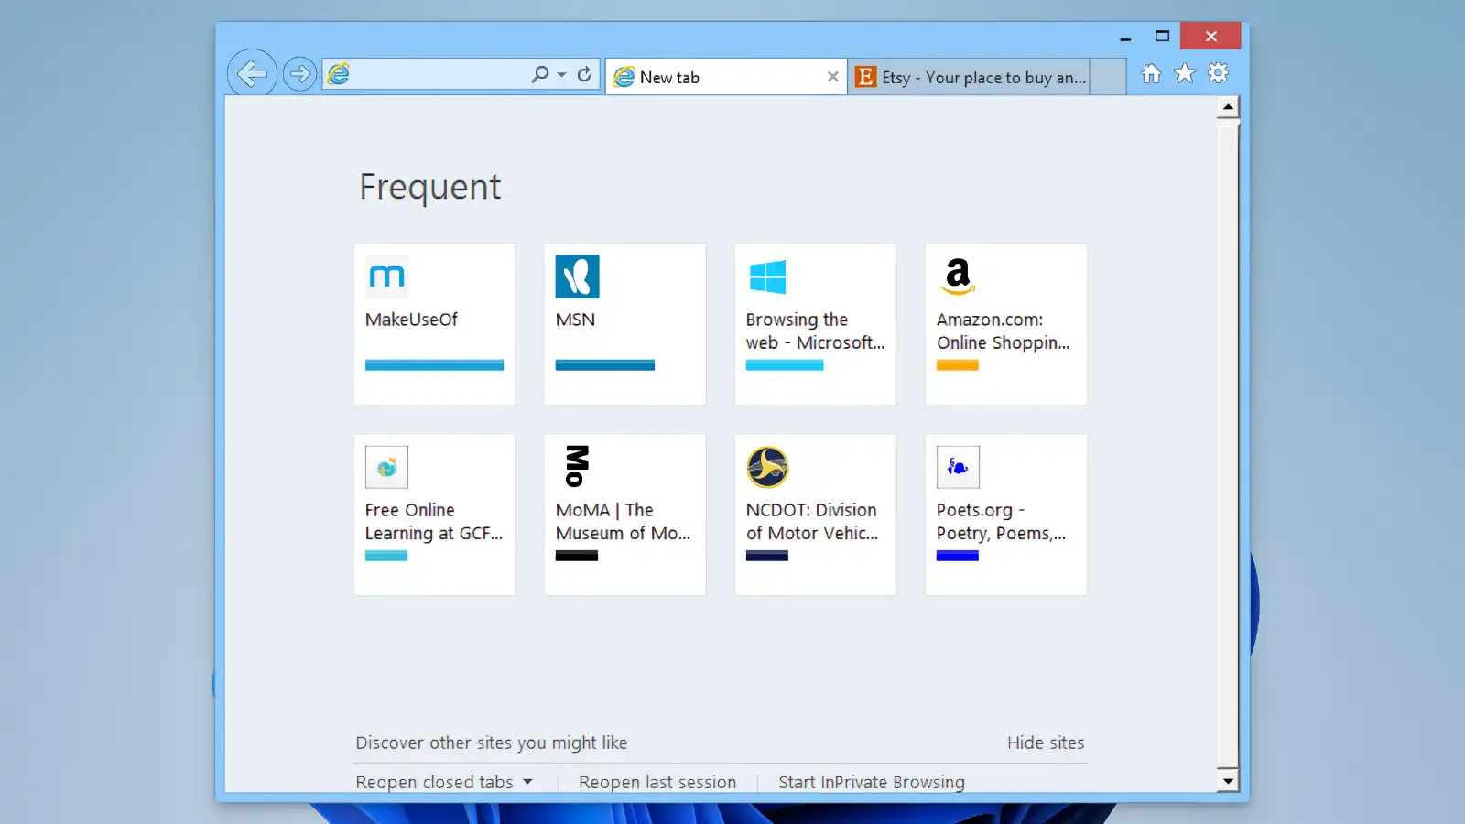
Task: Click the refresh icon in address bar
Action: 584,73
